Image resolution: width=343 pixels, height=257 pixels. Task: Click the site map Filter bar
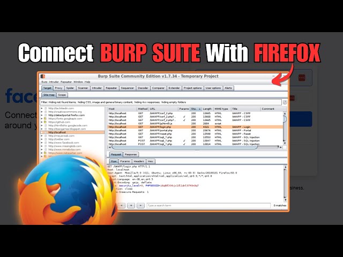pos(161,102)
